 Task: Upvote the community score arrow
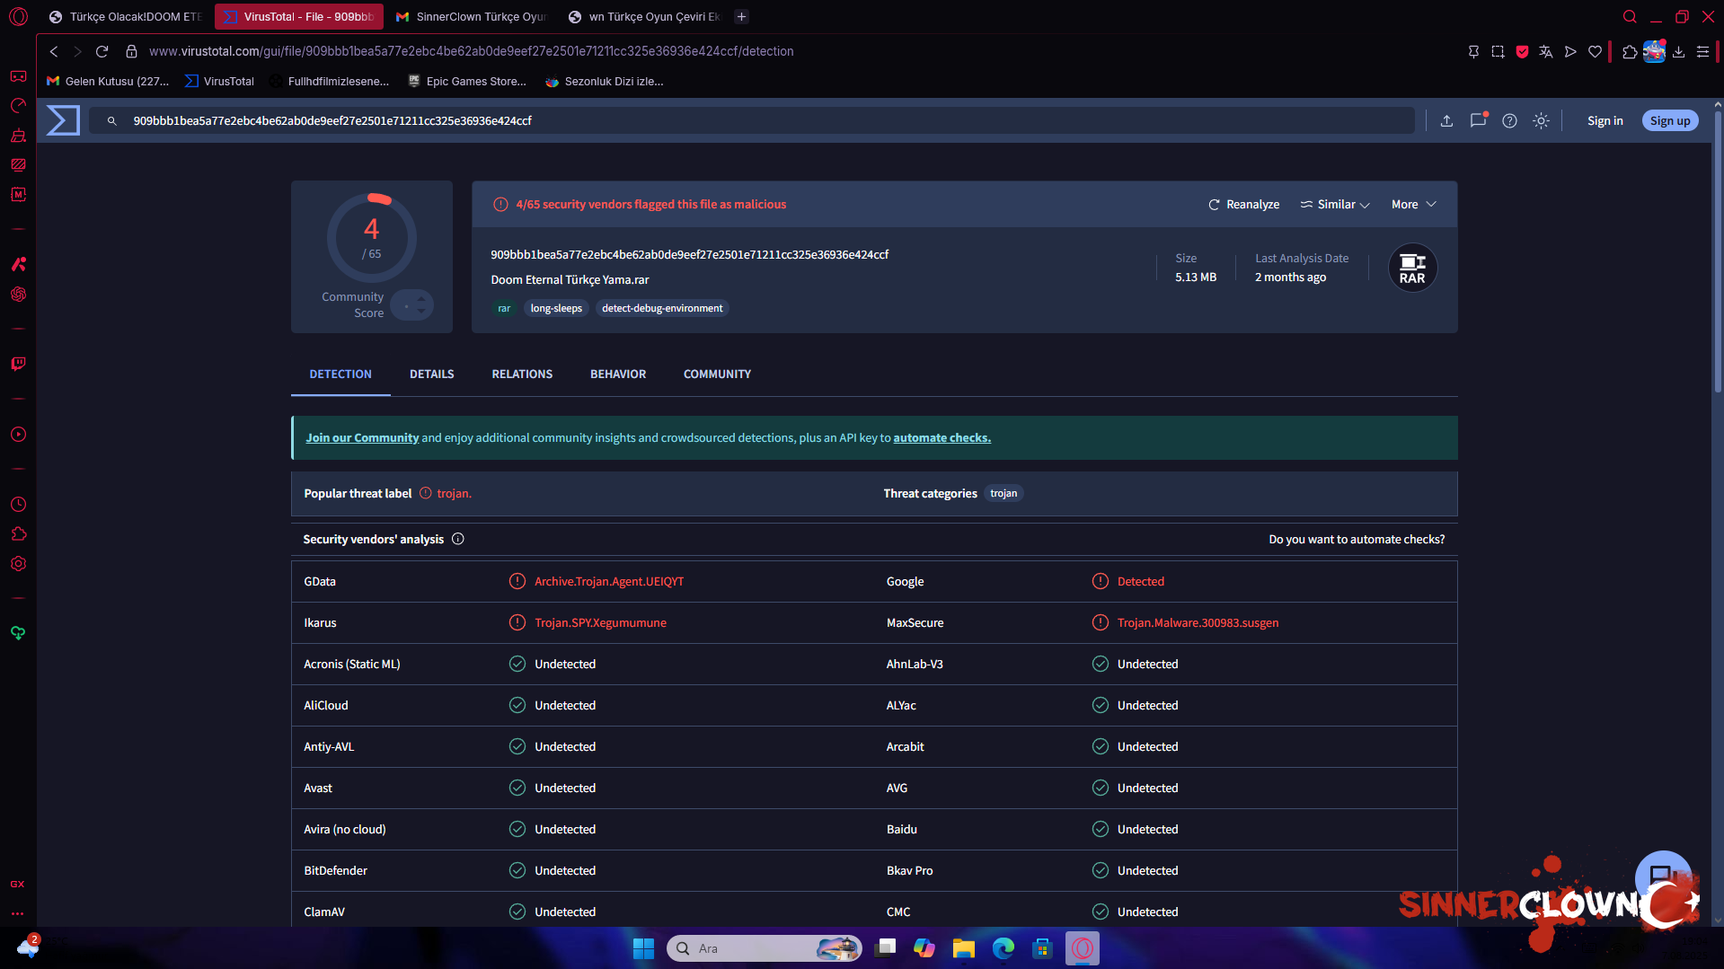(421, 298)
